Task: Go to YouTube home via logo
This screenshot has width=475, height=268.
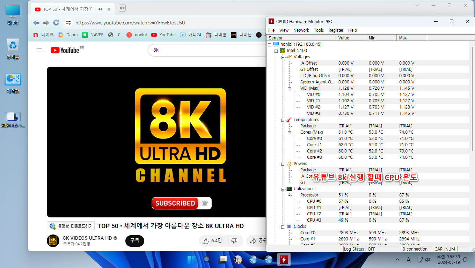Action: (65, 50)
